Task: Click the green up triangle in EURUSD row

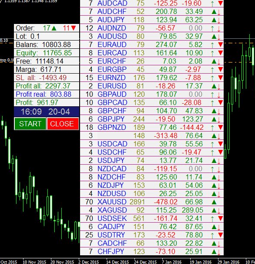Action: 214,86
